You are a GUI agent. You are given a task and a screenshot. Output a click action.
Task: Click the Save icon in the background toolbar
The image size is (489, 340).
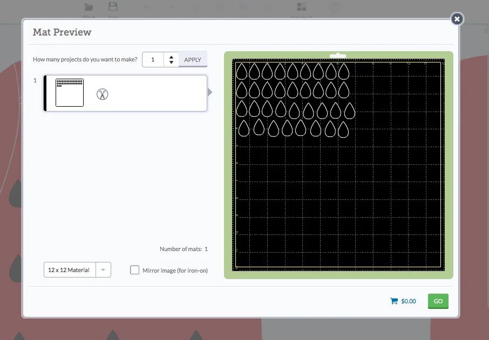(x=113, y=7)
